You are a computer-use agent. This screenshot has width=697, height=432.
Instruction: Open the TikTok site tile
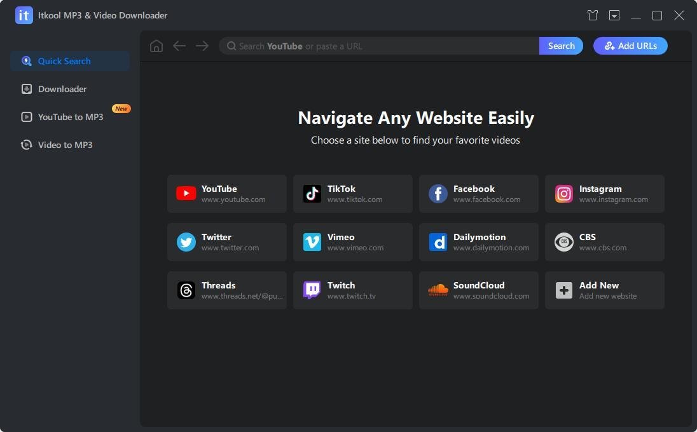[352, 194]
